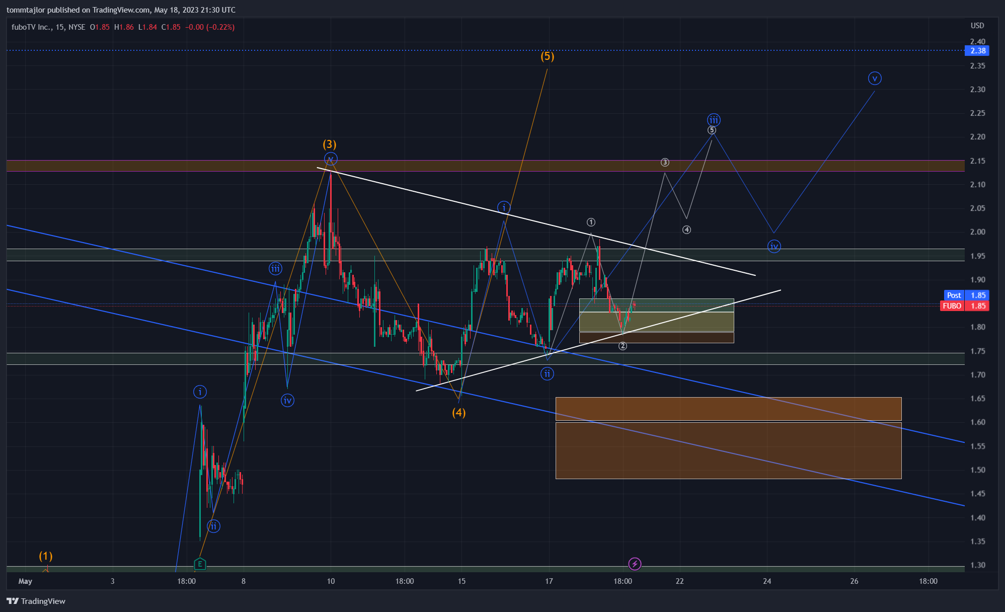Click the white circled 2 label
Screen dimensions: 1005x612
(623, 346)
